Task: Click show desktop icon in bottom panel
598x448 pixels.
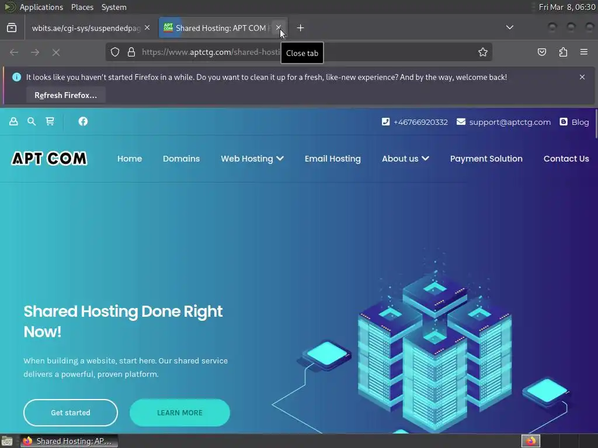Action: (7, 441)
